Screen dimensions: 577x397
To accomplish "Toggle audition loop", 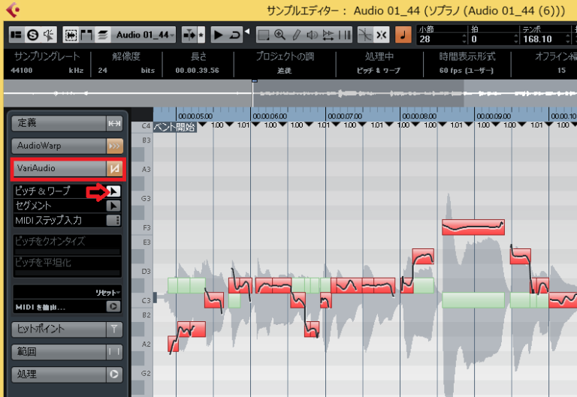I will click(234, 35).
